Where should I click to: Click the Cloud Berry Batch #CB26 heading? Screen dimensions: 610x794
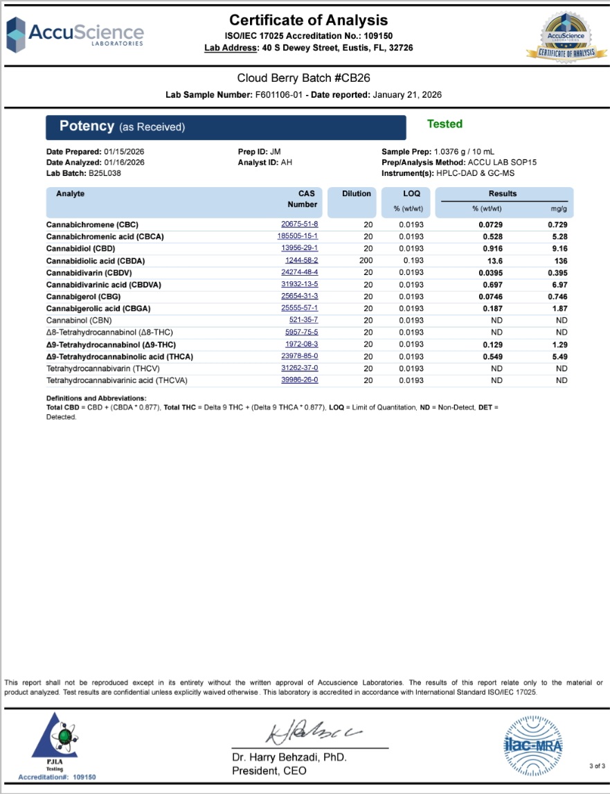[304, 78]
